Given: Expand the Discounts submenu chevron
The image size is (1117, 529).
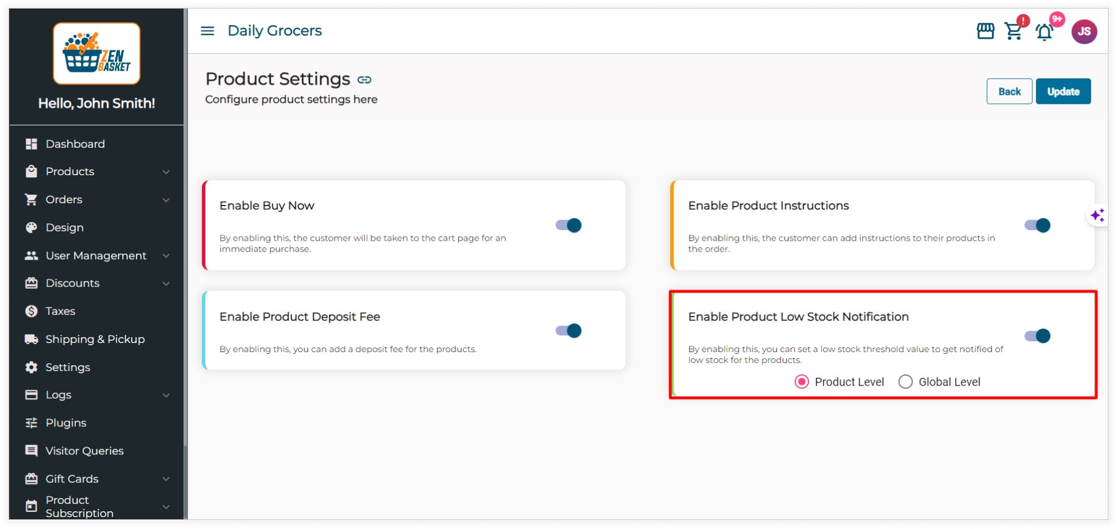Looking at the screenshot, I should tap(166, 284).
